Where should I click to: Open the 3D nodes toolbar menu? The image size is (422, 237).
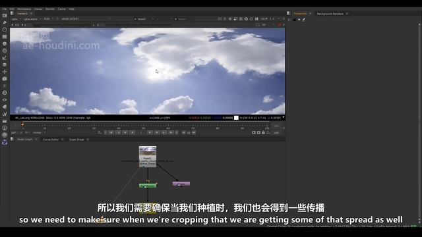[5, 79]
